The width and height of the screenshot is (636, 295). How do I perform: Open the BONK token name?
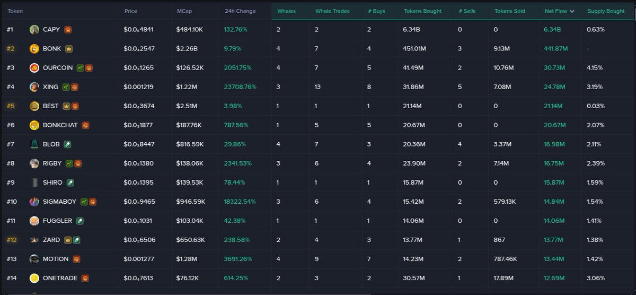tap(52, 49)
